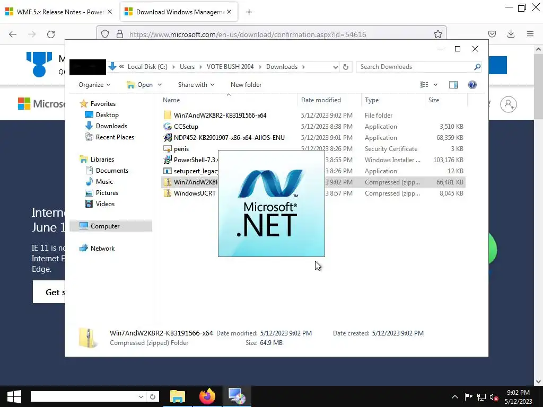The width and height of the screenshot is (543, 407).
Task: Switch to Firefox on taskbar
Action: 207,396
